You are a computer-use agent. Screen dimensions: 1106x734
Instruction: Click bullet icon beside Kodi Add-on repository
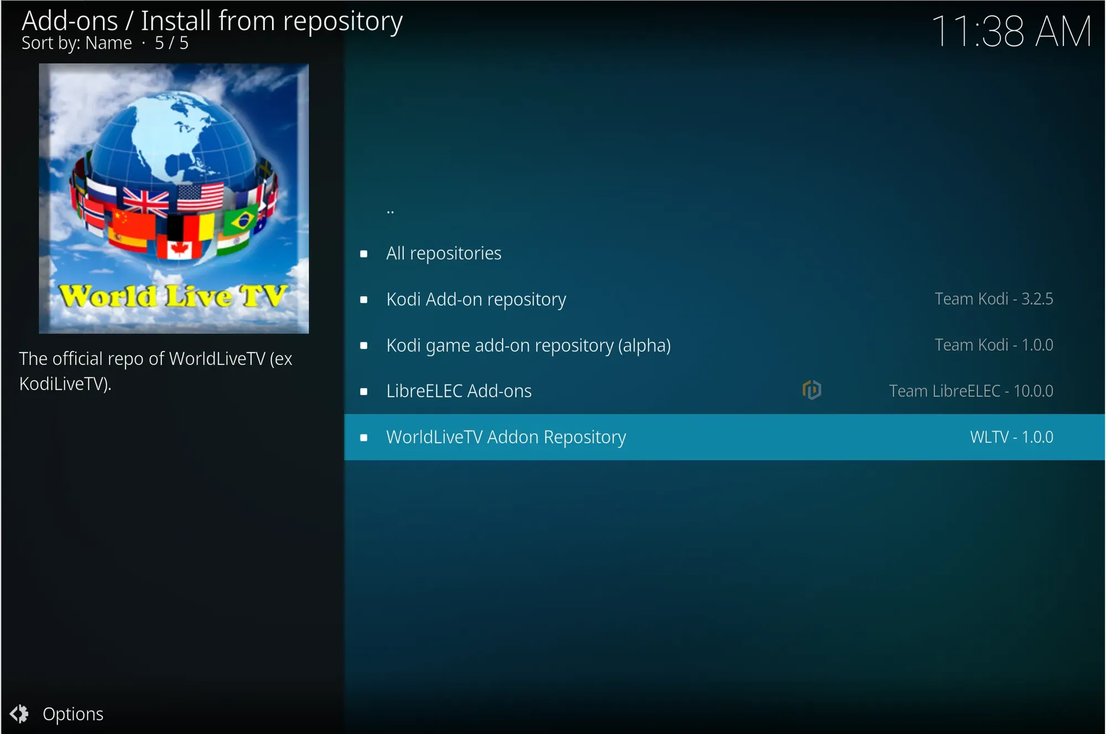364,300
